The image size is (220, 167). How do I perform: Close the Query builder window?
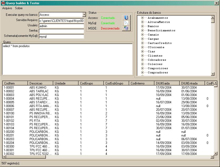coord(216,3)
